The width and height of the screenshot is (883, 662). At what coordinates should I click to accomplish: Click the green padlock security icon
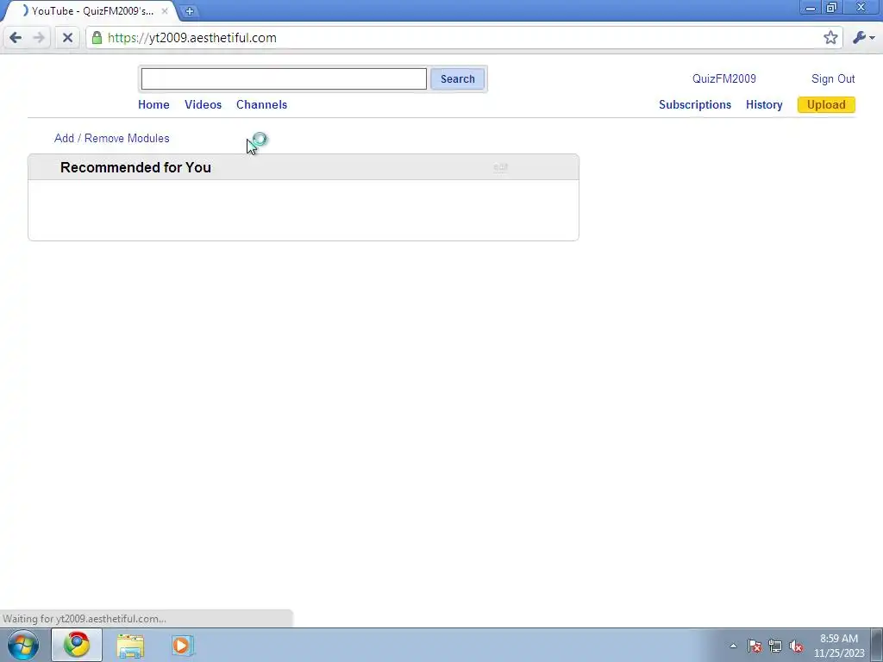[97, 38]
